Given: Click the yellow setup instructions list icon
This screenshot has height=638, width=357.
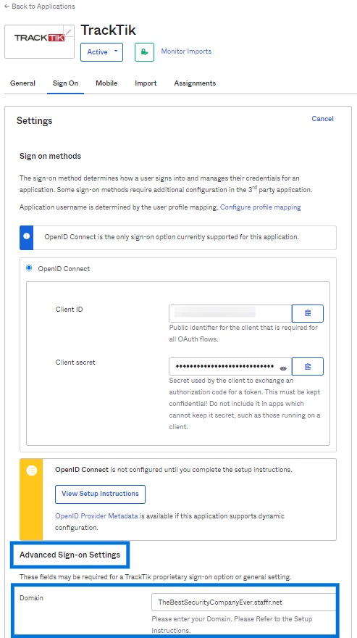Looking at the screenshot, I should (31, 471).
